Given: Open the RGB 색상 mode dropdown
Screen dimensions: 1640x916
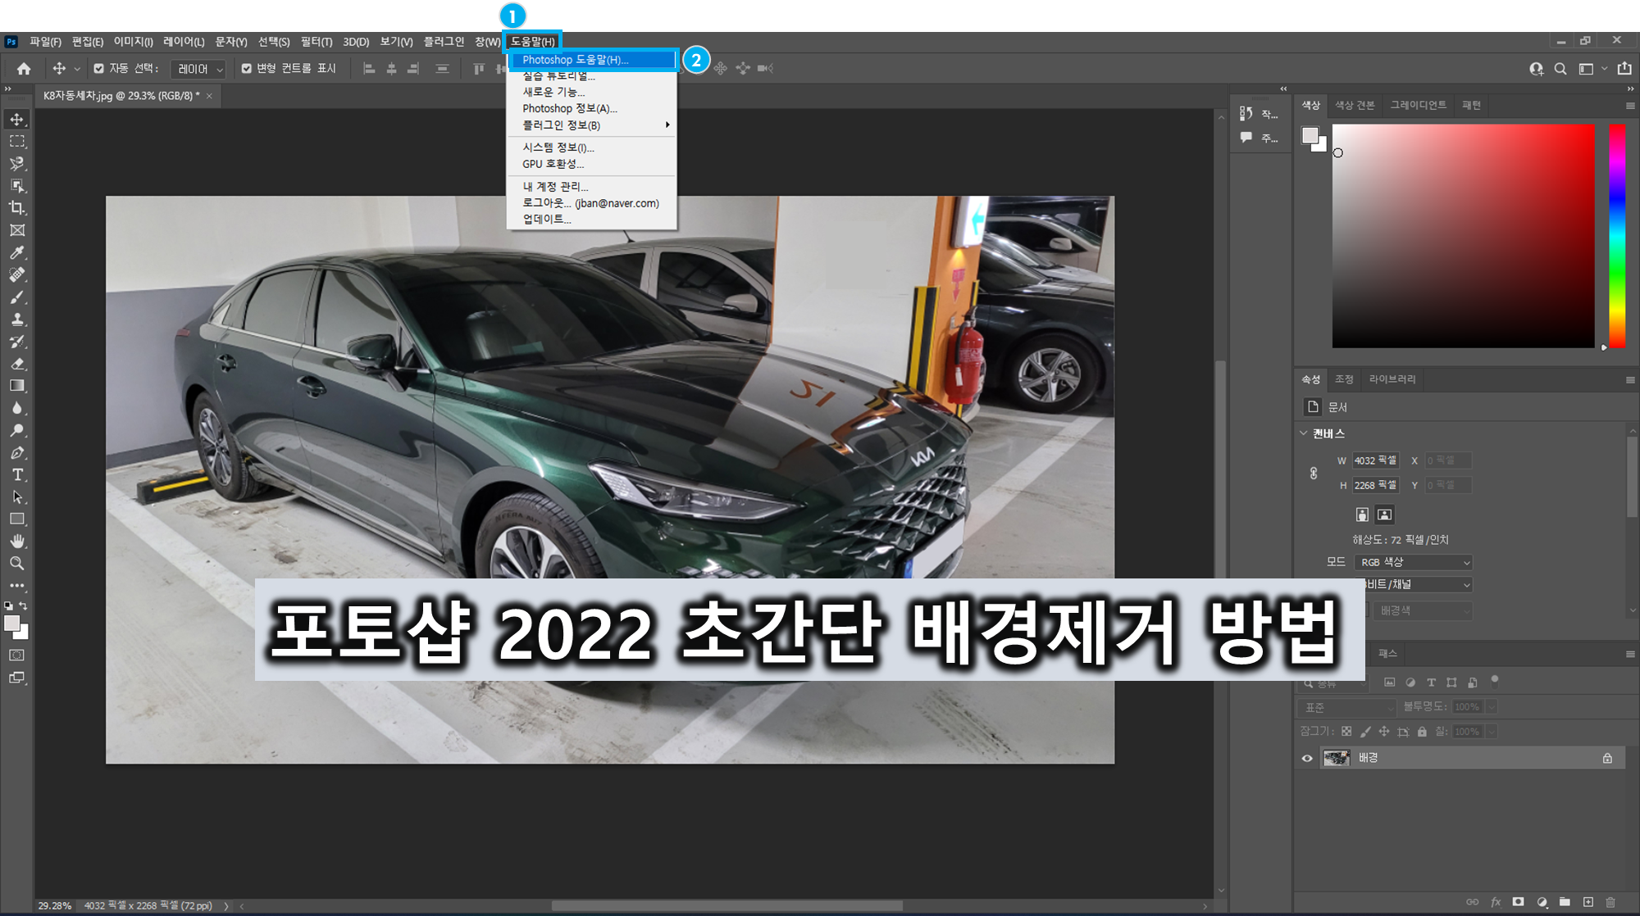Looking at the screenshot, I should tap(1414, 562).
